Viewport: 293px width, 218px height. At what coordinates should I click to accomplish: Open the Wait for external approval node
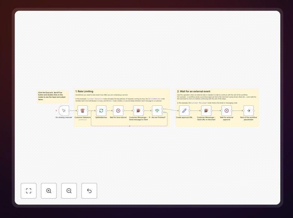[227, 111]
